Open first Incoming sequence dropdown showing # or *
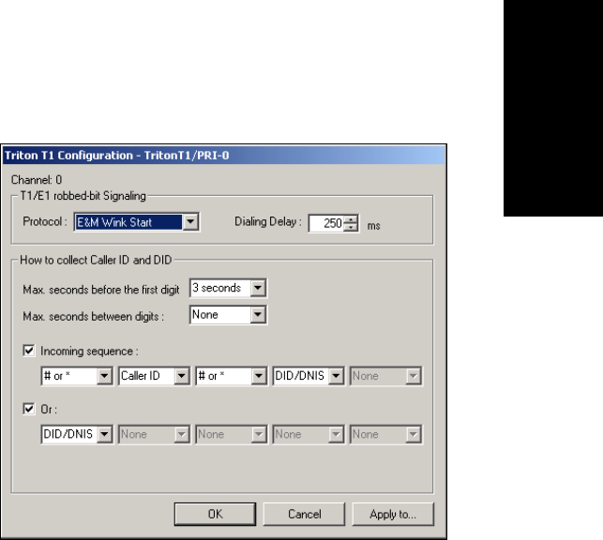Screen dimensions: 603x540 77,376
